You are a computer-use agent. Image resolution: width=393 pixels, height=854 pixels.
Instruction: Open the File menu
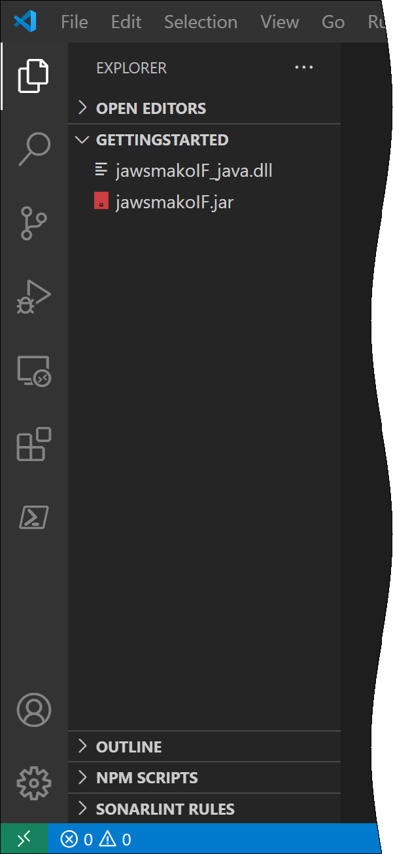(x=75, y=22)
